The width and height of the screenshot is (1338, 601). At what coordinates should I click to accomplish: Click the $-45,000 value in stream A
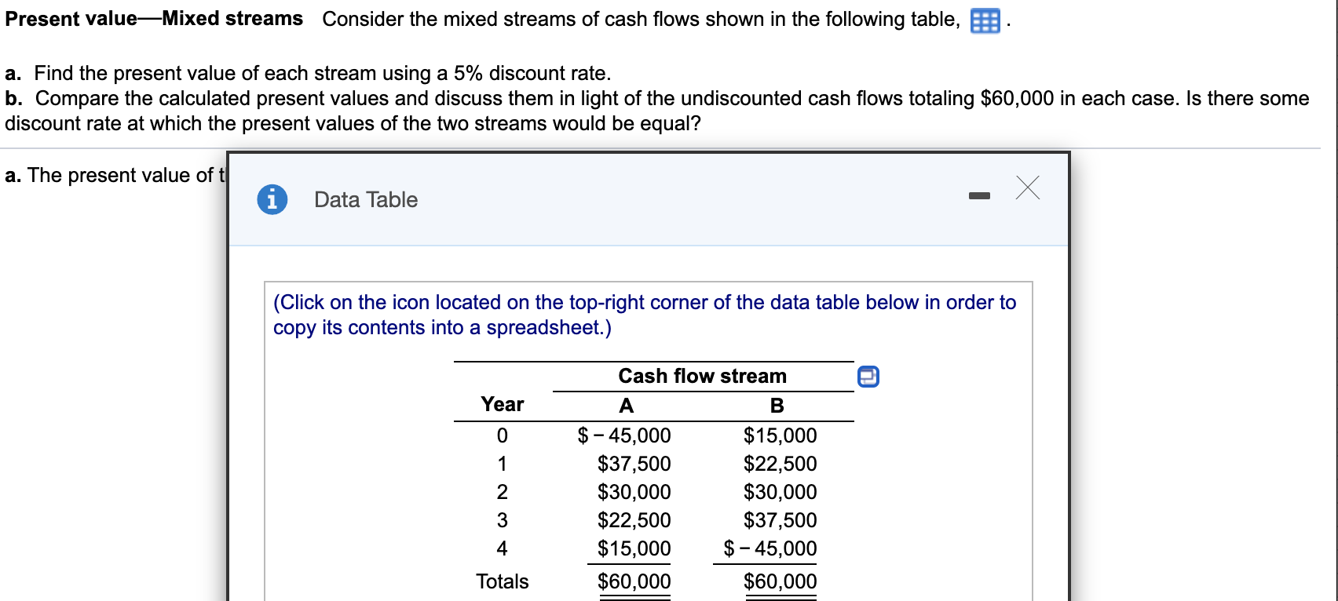coord(625,435)
